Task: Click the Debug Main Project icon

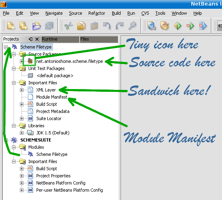Action: click(x=190, y=26)
